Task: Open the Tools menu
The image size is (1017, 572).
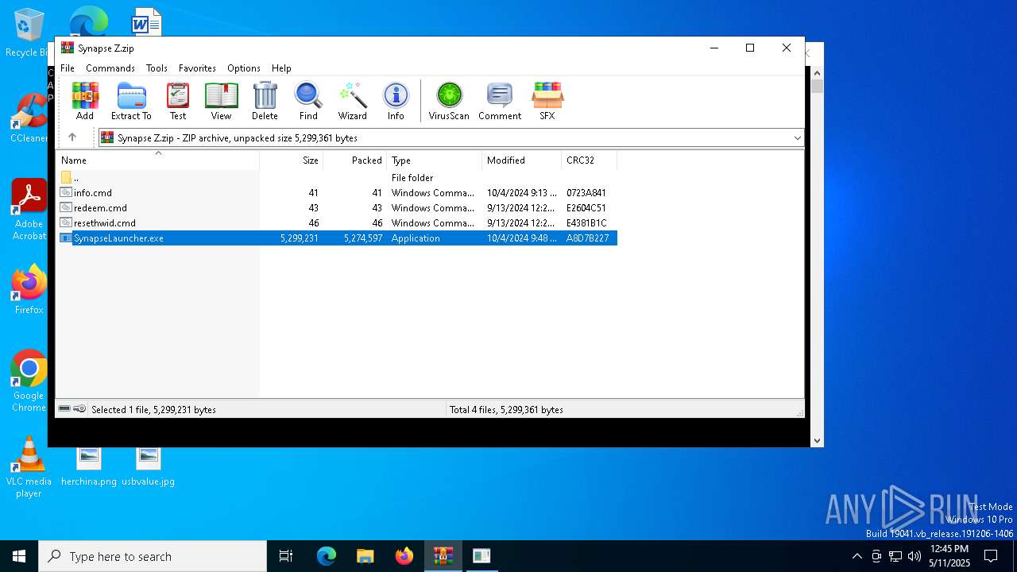Action: click(x=157, y=68)
